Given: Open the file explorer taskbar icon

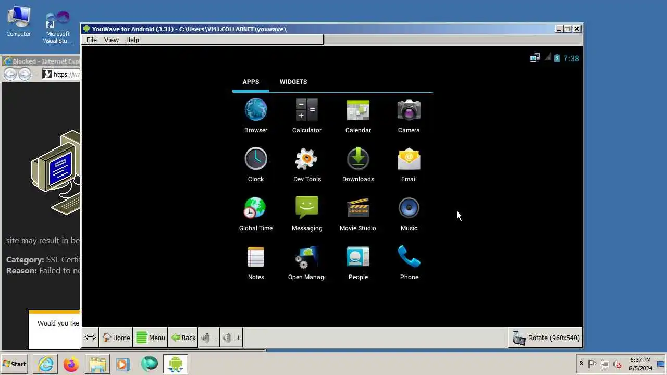Looking at the screenshot, I should (x=97, y=364).
